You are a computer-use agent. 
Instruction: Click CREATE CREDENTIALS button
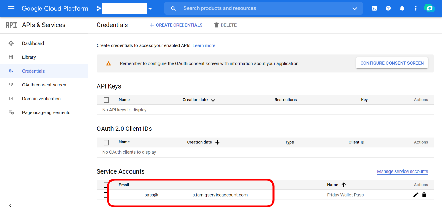click(176, 25)
